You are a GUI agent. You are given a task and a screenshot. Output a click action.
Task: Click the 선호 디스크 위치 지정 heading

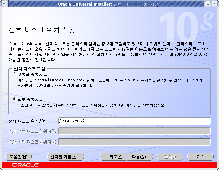tap(42, 30)
